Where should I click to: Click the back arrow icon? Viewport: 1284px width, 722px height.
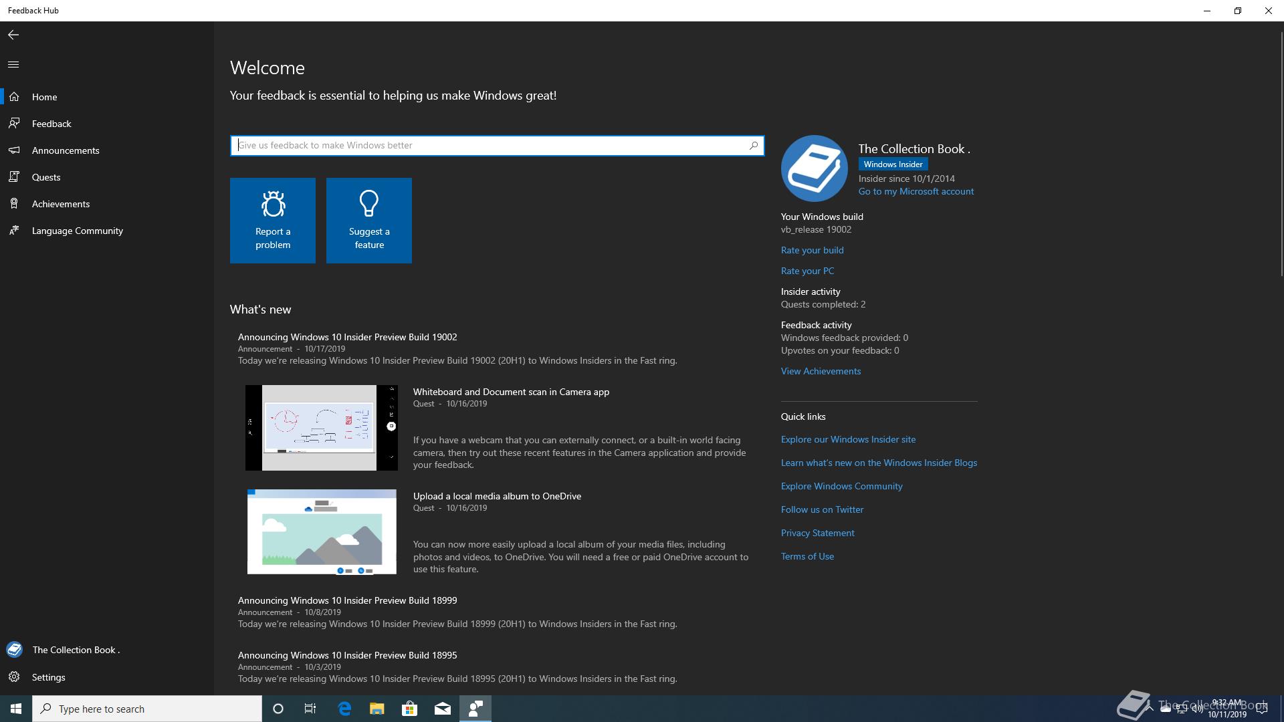[x=13, y=35]
